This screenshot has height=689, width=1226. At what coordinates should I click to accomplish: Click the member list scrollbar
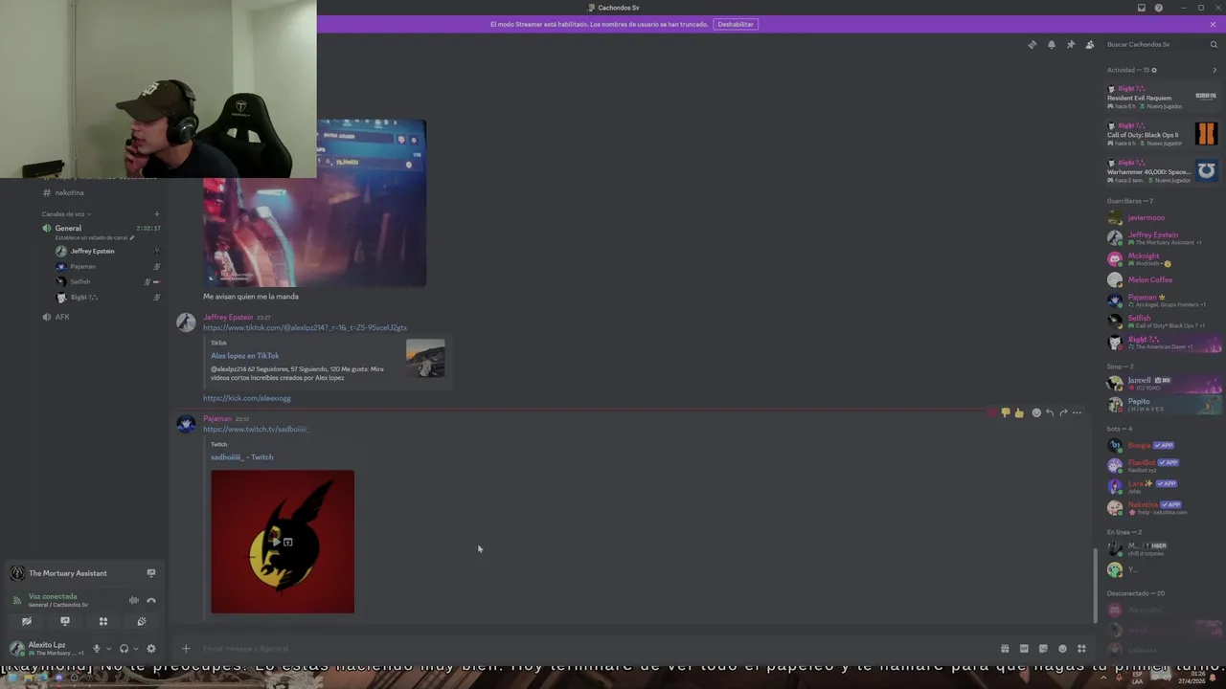click(x=1096, y=585)
